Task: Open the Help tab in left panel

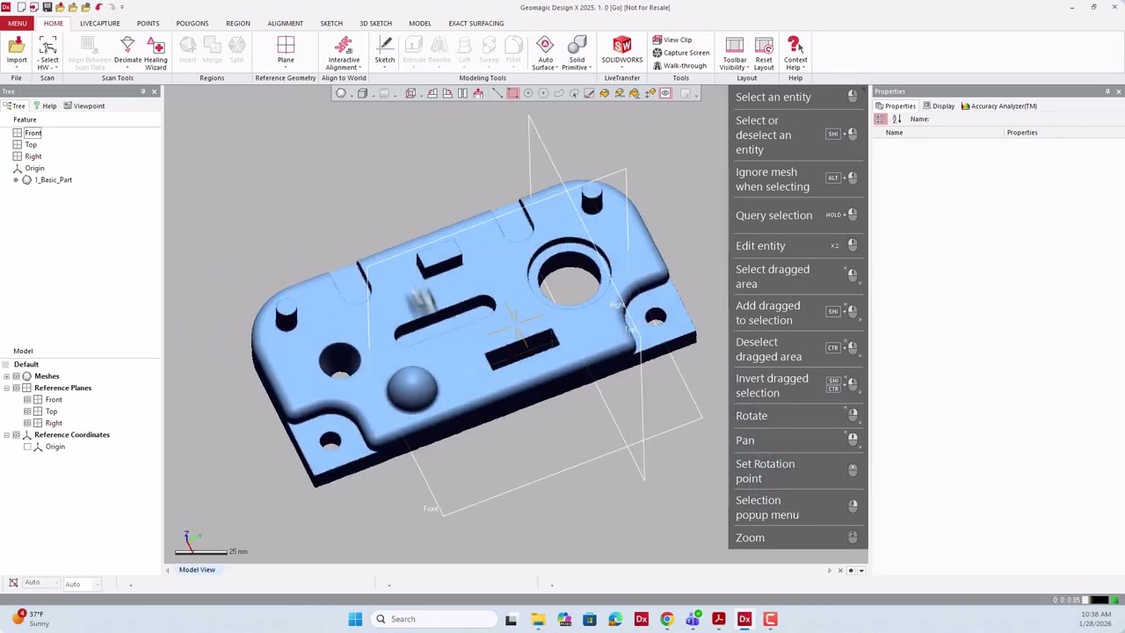Action: tap(45, 105)
